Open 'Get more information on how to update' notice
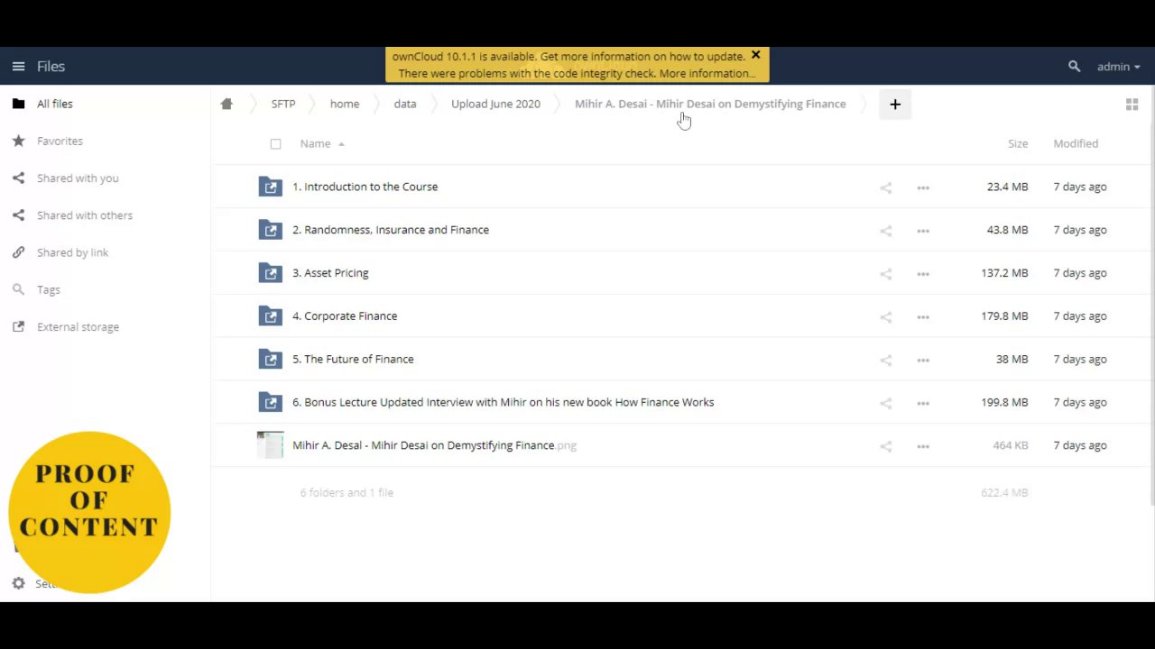This screenshot has width=1155, height=649. coord(642,56)
